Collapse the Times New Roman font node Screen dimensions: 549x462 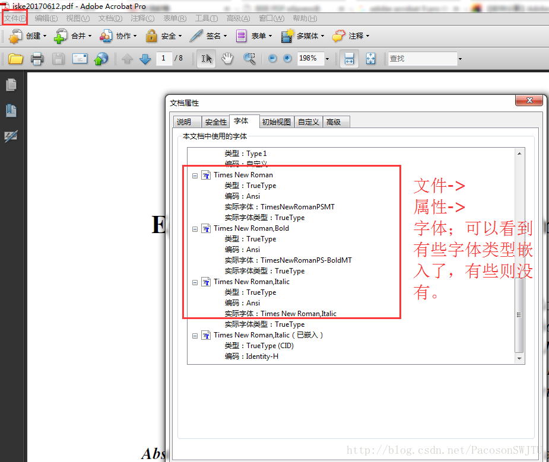(x=195, y=176)
